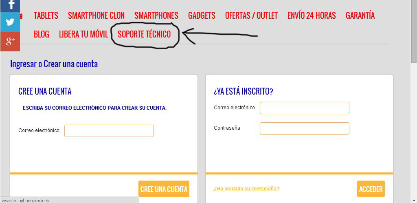The width and height of the screenshot is (417, 203).
Task: Click the Facebook share icon
Action: pyautogui.click(x=10, y=6)
